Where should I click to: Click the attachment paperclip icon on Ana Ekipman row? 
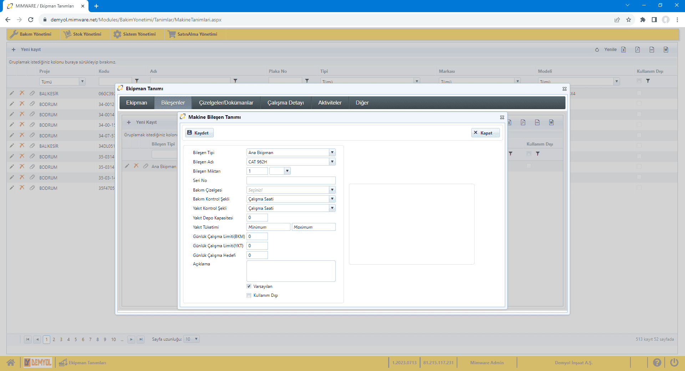tap(146, 166)
